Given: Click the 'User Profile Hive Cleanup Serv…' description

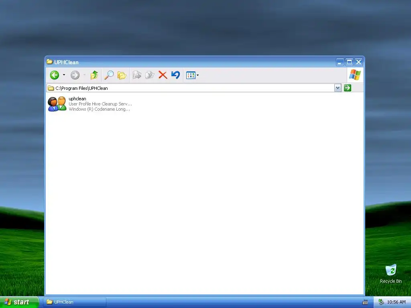Looking at the screenshot, I should click(100, 104).
